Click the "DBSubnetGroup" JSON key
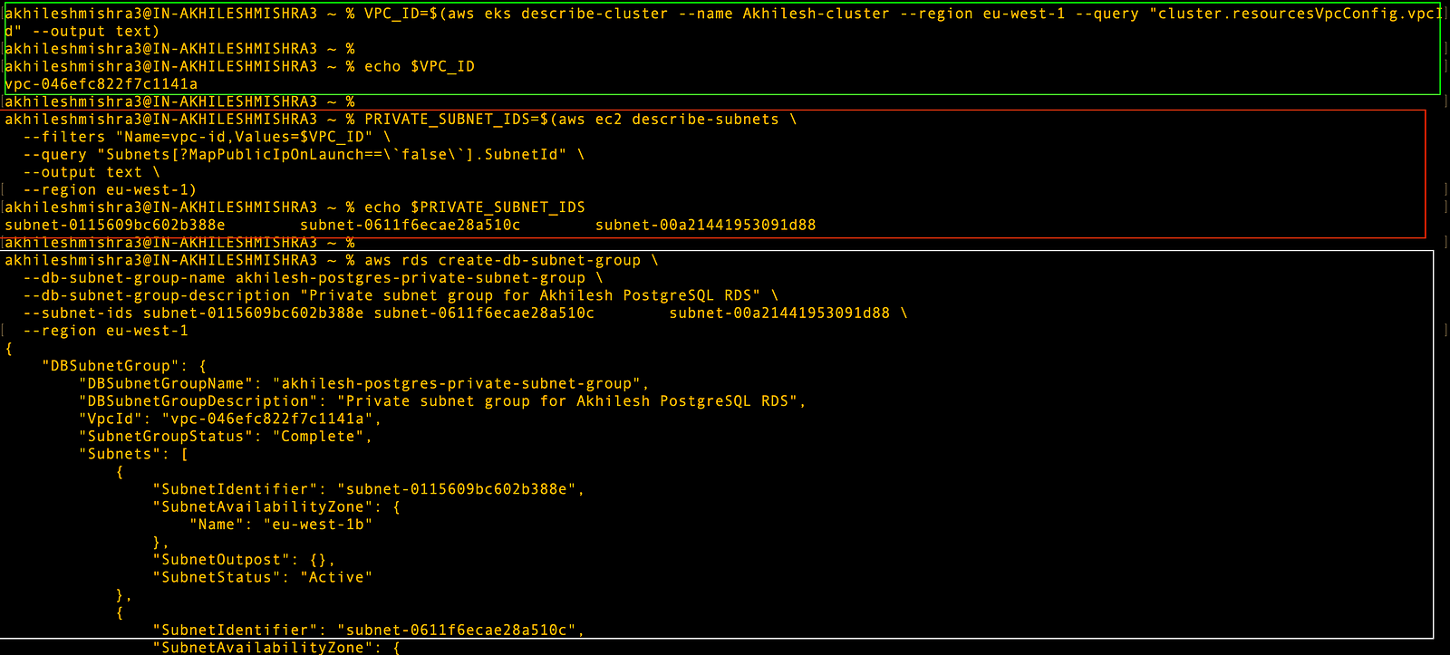 pos(106,366)
